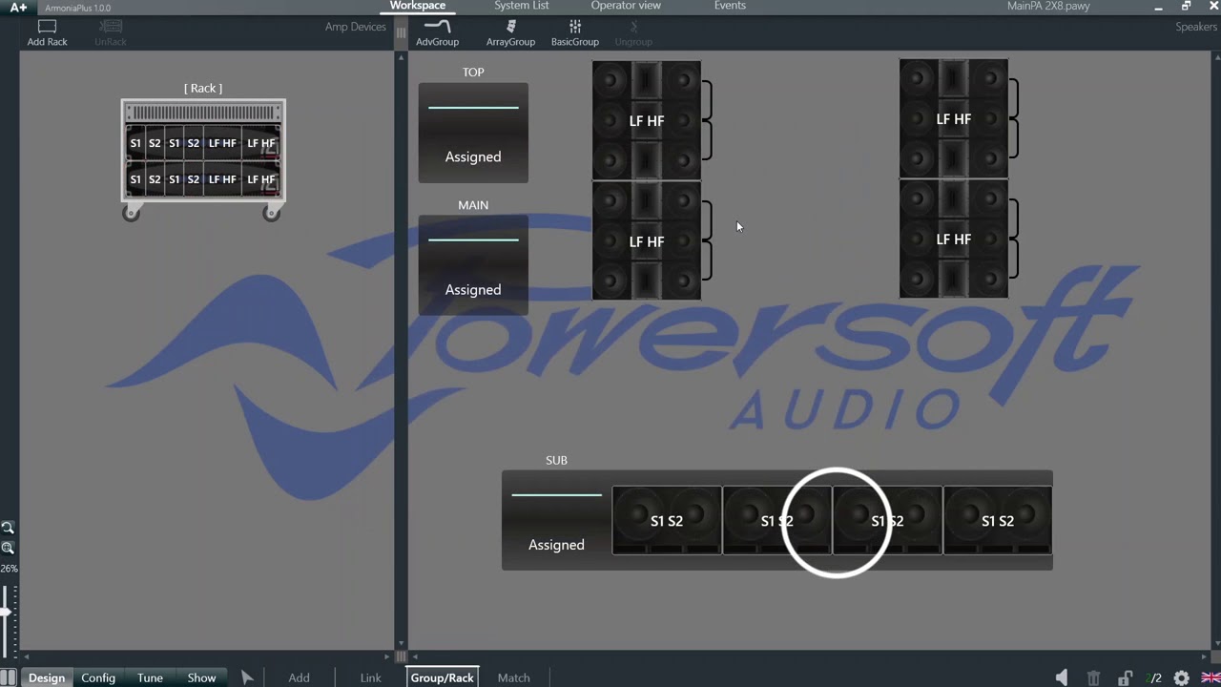Open the System List tab
The height and width of the screenshot is (687, 1221).
pos(522,6)
